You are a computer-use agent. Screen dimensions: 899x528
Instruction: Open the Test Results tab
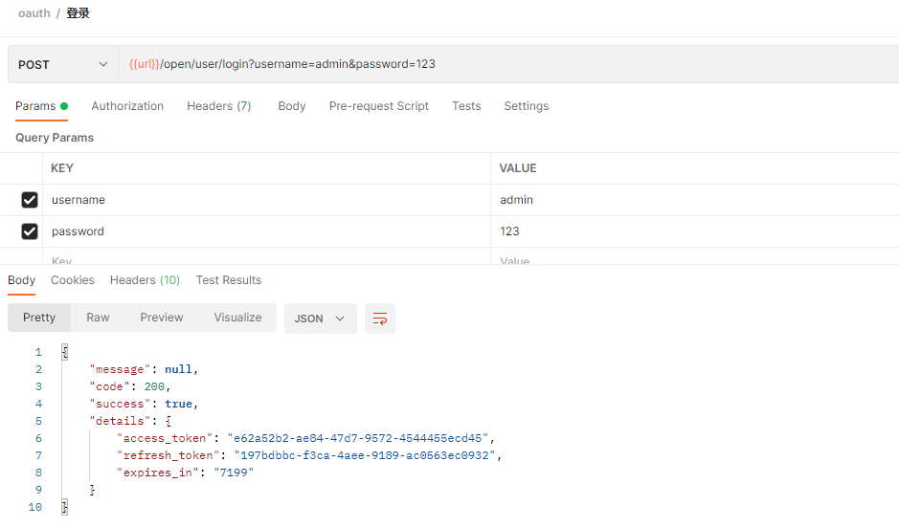(229, 280)
